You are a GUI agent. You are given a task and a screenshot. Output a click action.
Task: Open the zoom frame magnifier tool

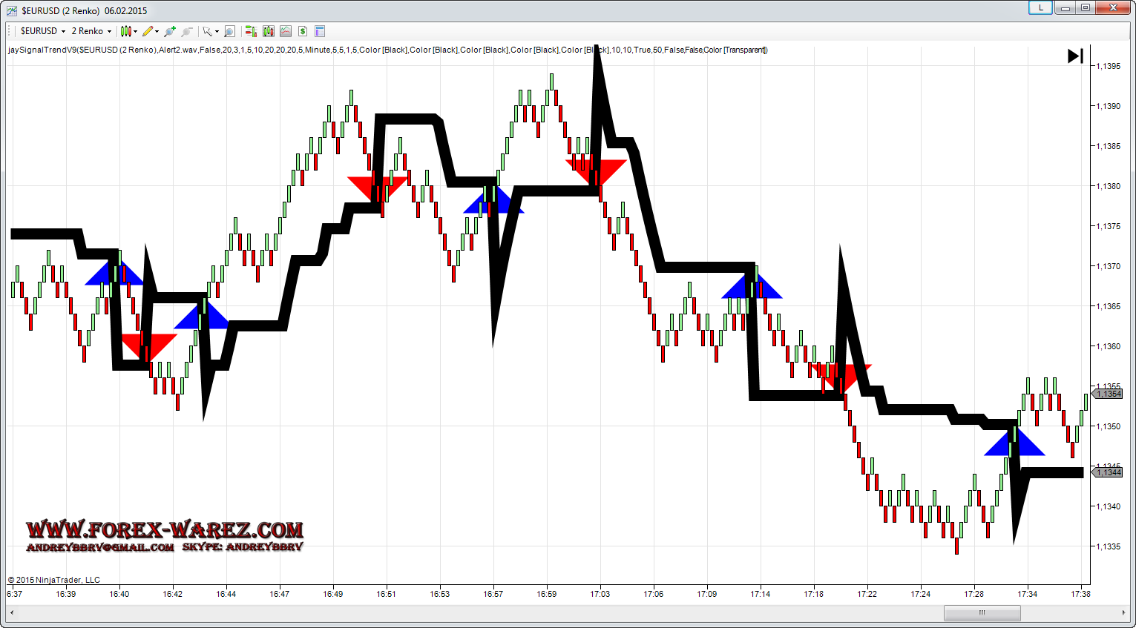click(229, 31)
